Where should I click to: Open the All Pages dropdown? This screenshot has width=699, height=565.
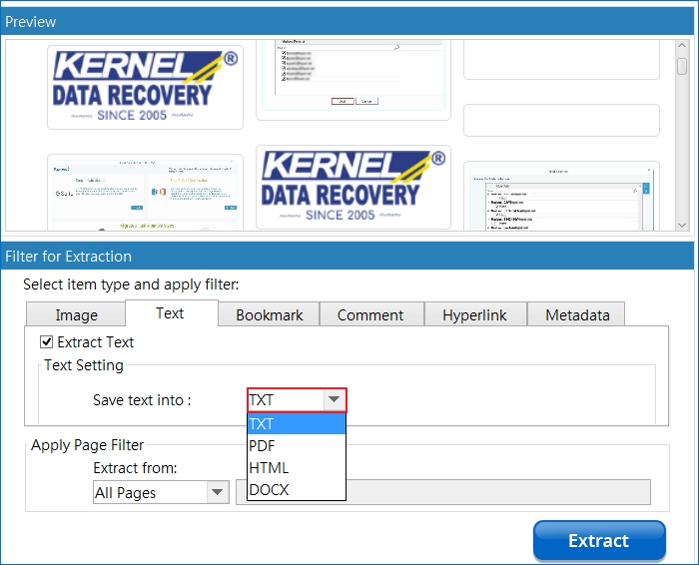(x=161, y=492)
